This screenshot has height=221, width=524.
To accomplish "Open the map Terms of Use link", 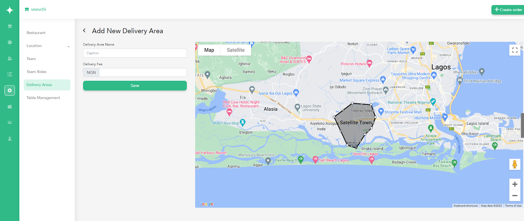I will [513, 206].
